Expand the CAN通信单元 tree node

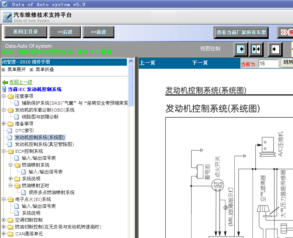pos(4,234)
